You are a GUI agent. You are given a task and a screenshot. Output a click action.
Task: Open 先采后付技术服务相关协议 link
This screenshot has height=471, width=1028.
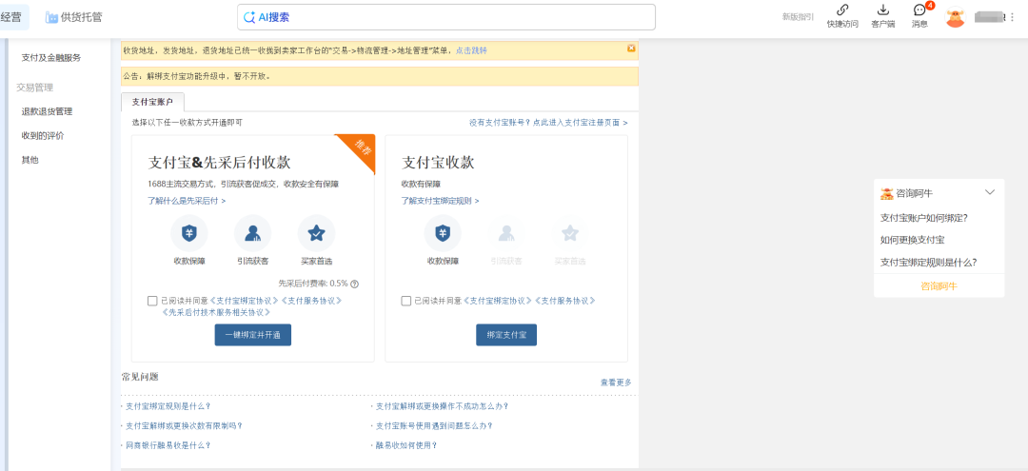(216, 312)
